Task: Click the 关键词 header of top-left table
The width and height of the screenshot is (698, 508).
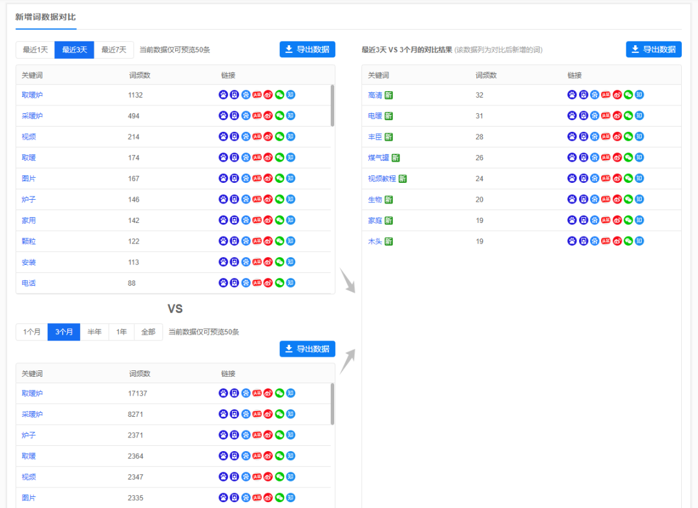Action: coord(32,75)
